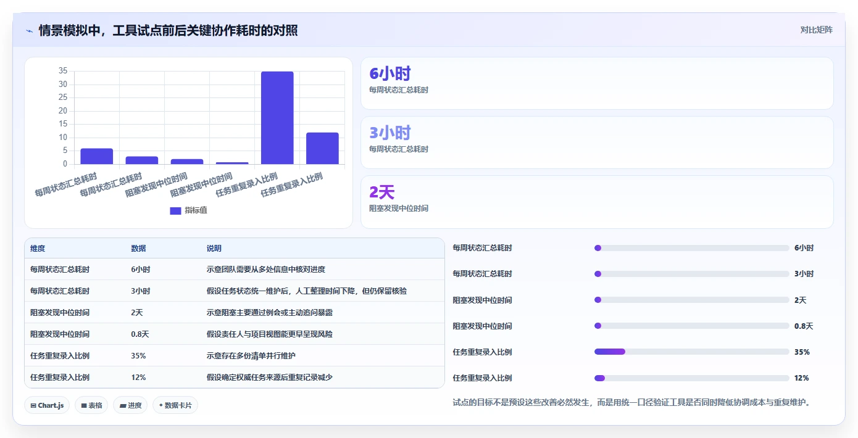Click the wave icon before the header title
Image resolution: width=858 pixels, height=438 pixels.
click(x=30, y=30)
